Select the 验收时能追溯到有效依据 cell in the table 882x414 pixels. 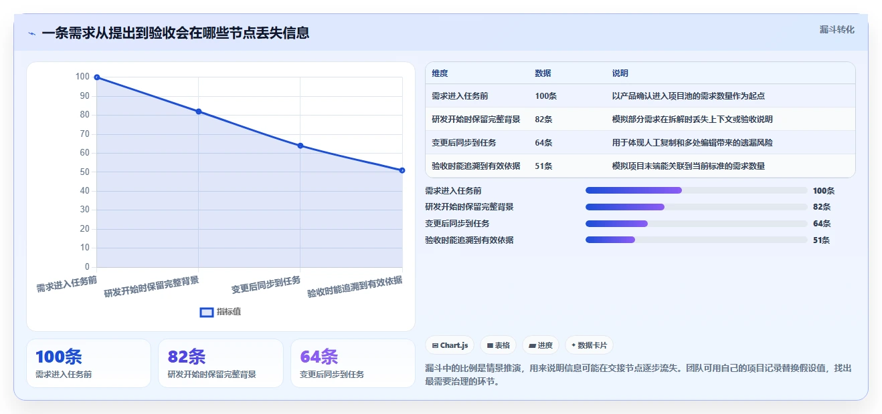pyautogui.click(x=476, y=166)
